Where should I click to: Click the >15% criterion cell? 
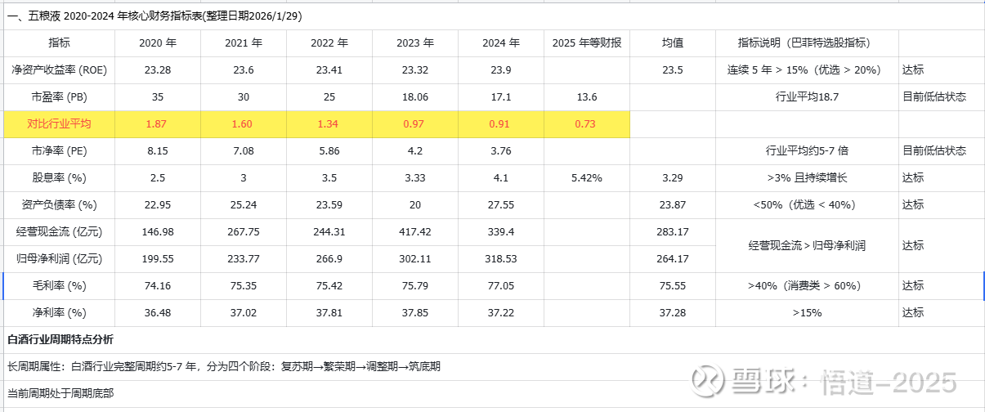point(807,313)
